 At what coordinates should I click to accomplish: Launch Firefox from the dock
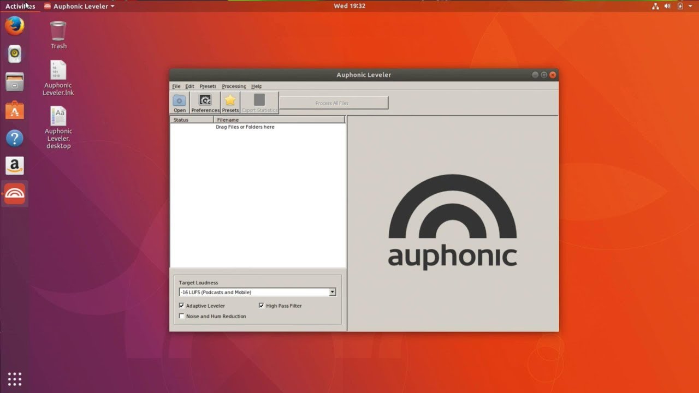15,25
